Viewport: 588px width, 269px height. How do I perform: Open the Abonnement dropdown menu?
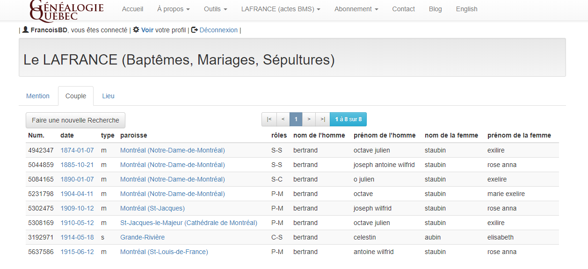click(356, 9)
